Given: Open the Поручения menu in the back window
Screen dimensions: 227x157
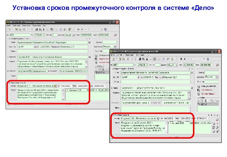Looking at the screenshot, I should tap(36, 26).
